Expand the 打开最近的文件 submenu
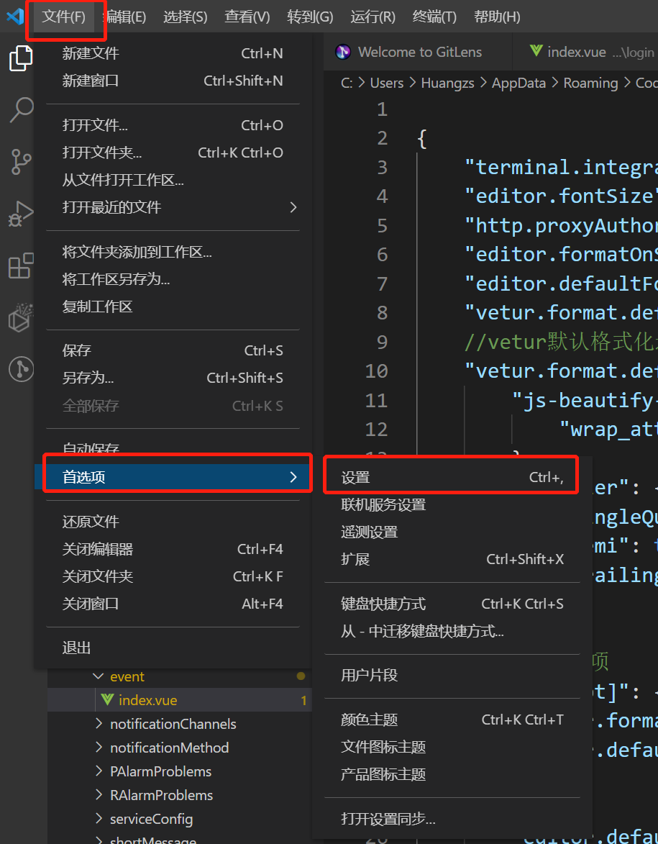The image size is (658, 844). pyautogui.click(x=173, y=207)
